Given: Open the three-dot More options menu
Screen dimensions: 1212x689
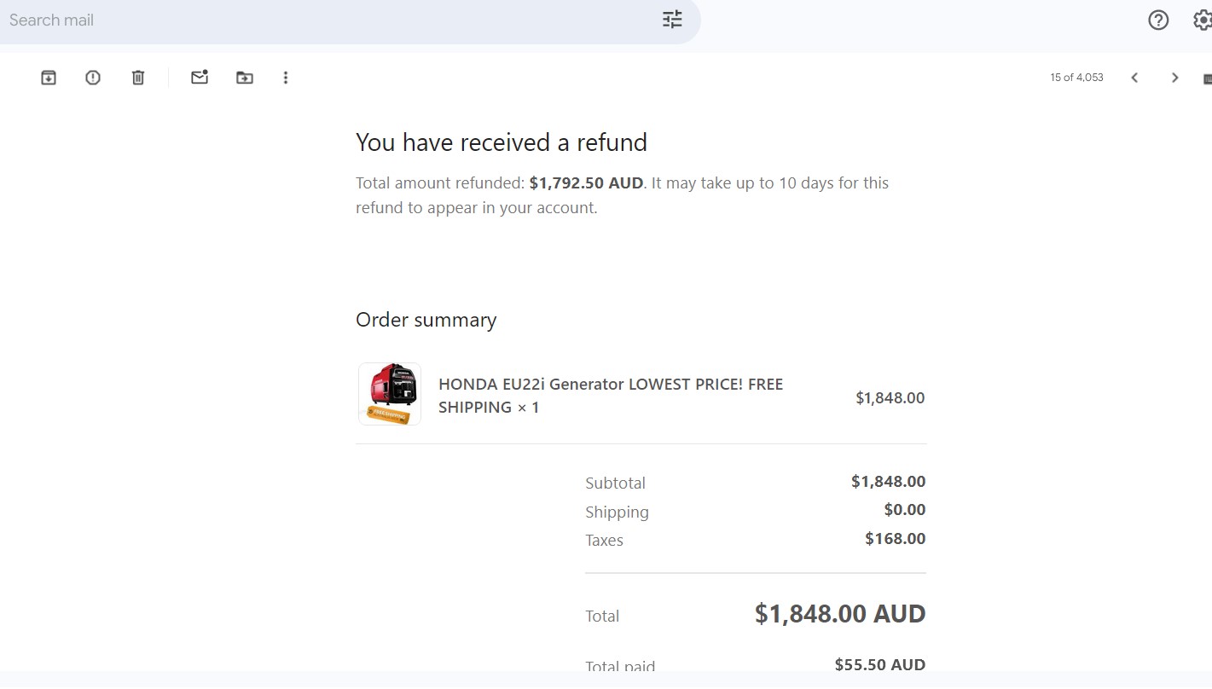Looking at the screenshot, I should point(286,78).
